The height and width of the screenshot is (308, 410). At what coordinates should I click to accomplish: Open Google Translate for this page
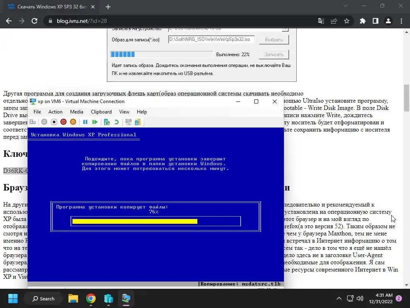point(321,21)
